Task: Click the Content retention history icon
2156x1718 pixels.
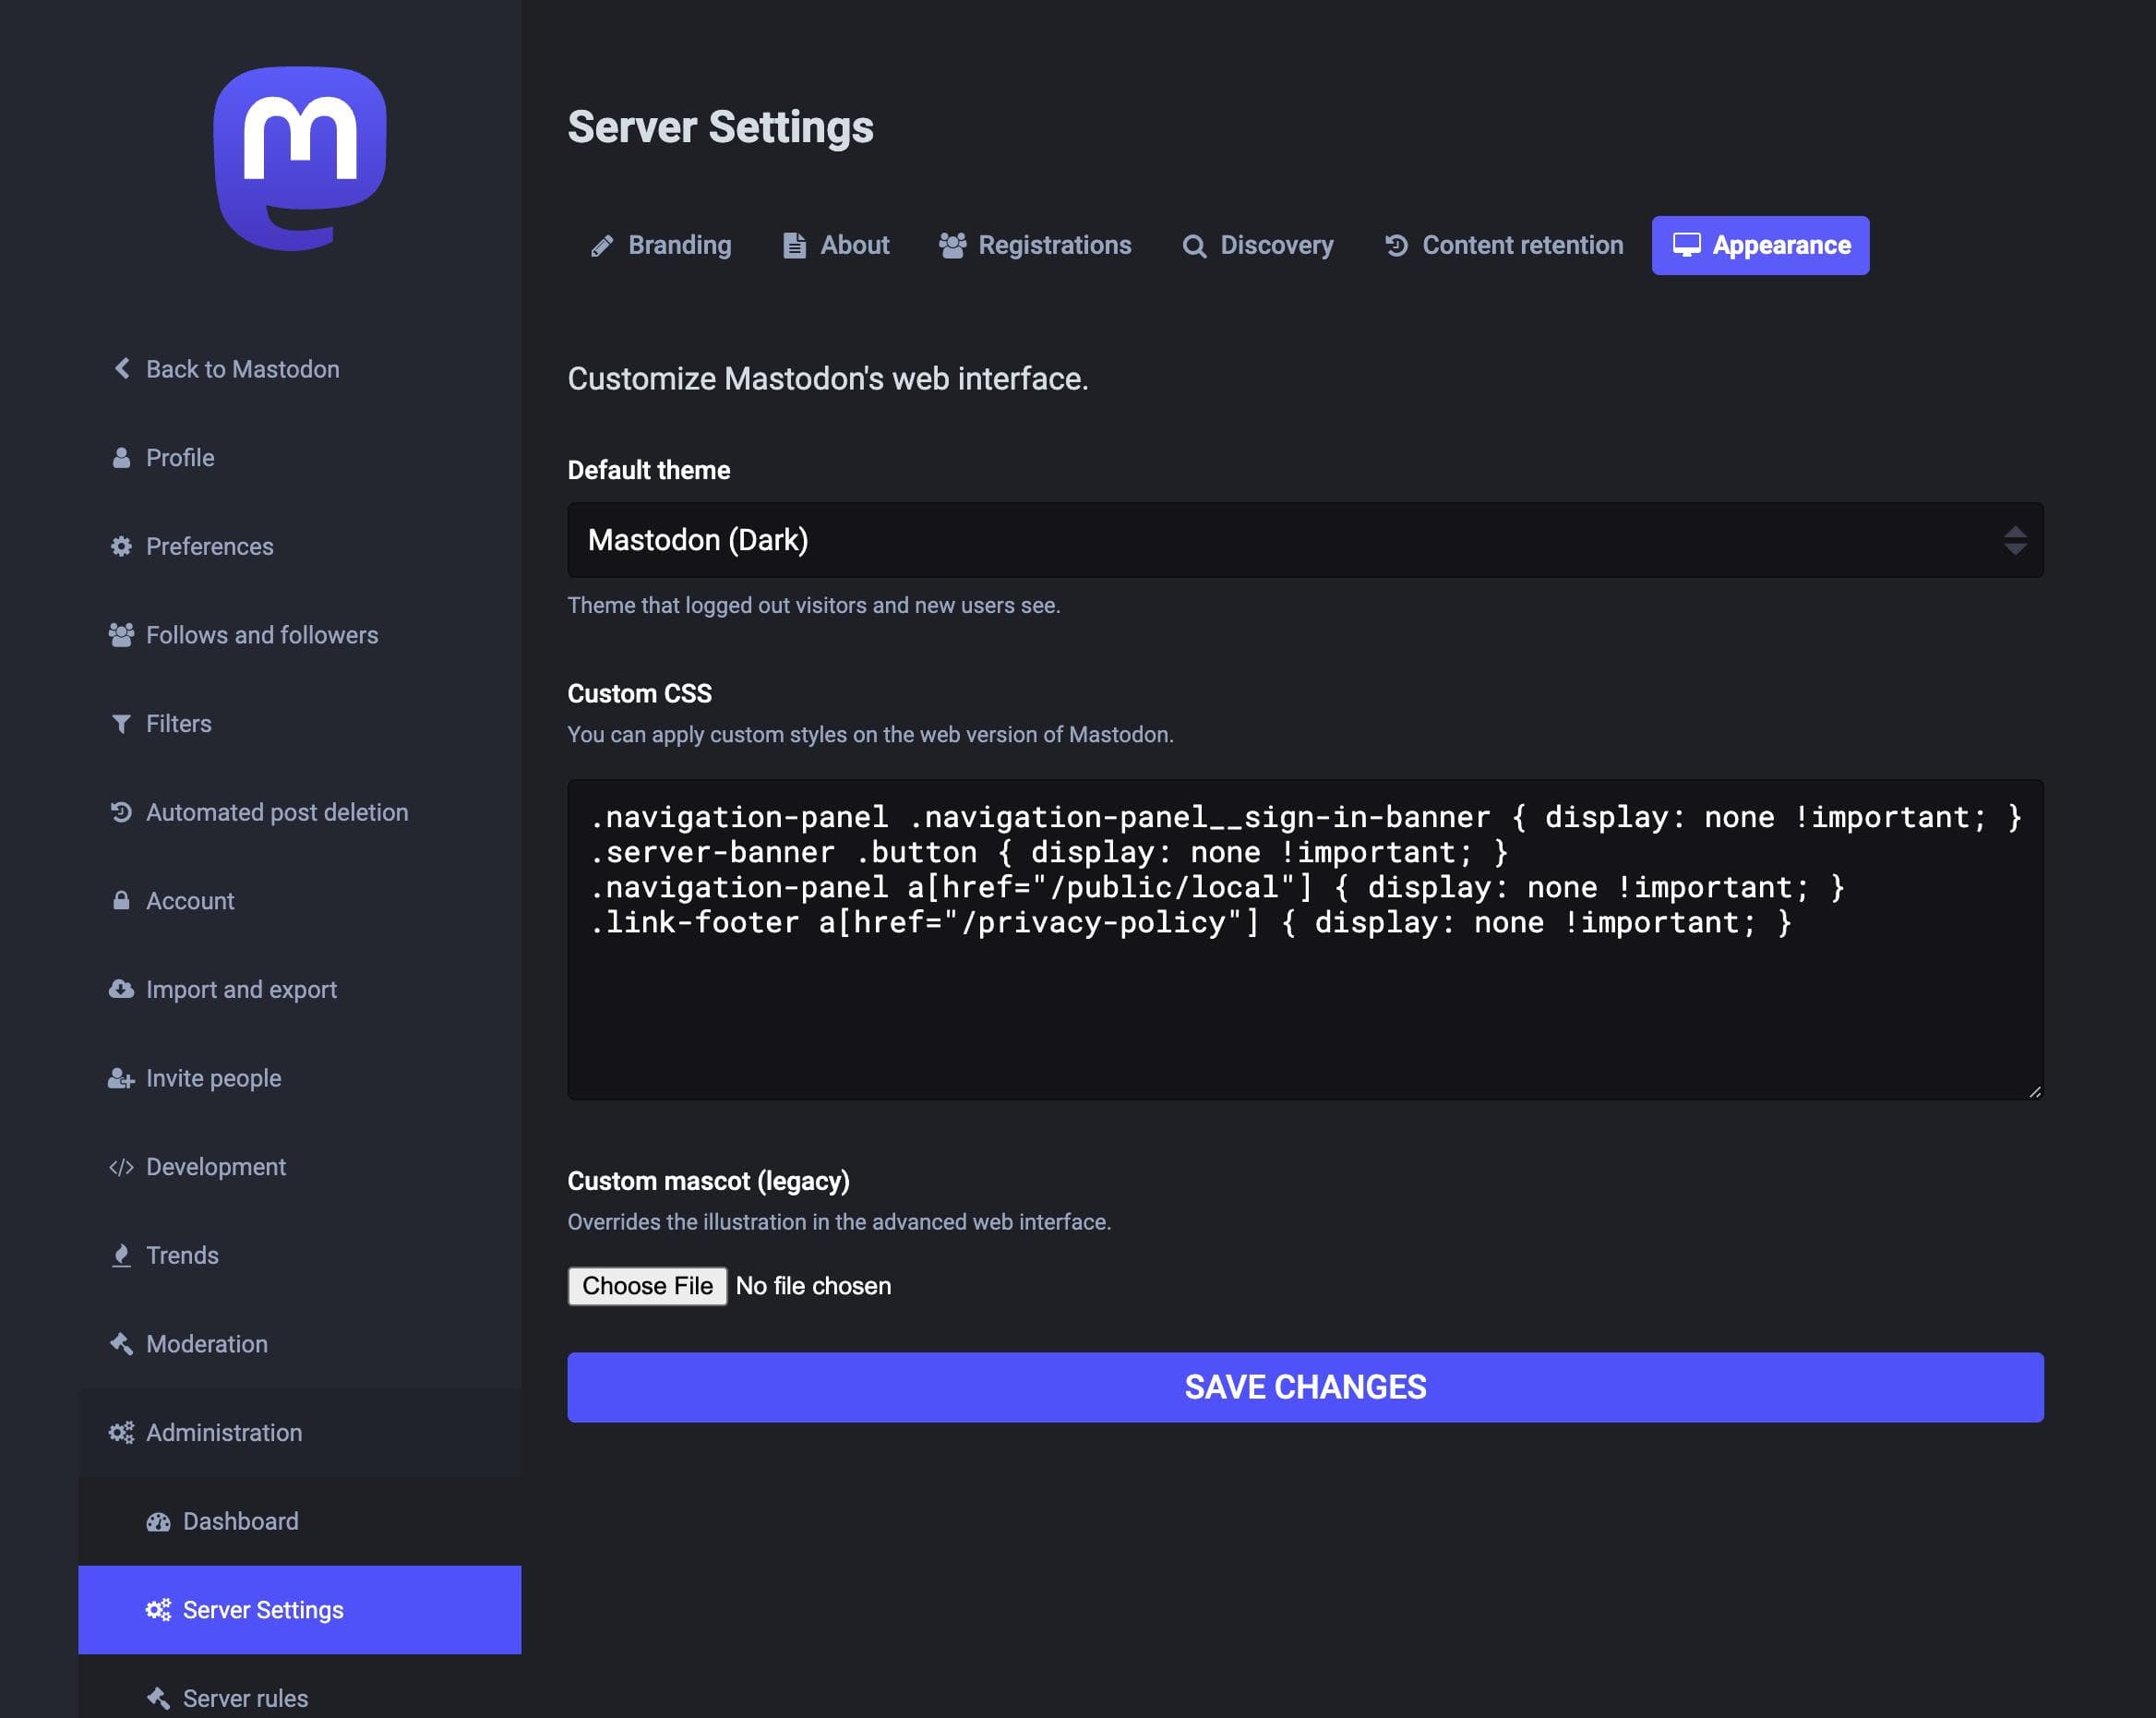Action: pos(1396,246)
